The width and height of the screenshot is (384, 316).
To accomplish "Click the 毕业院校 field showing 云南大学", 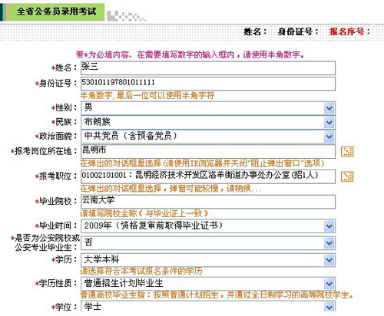I will point(208,202).
